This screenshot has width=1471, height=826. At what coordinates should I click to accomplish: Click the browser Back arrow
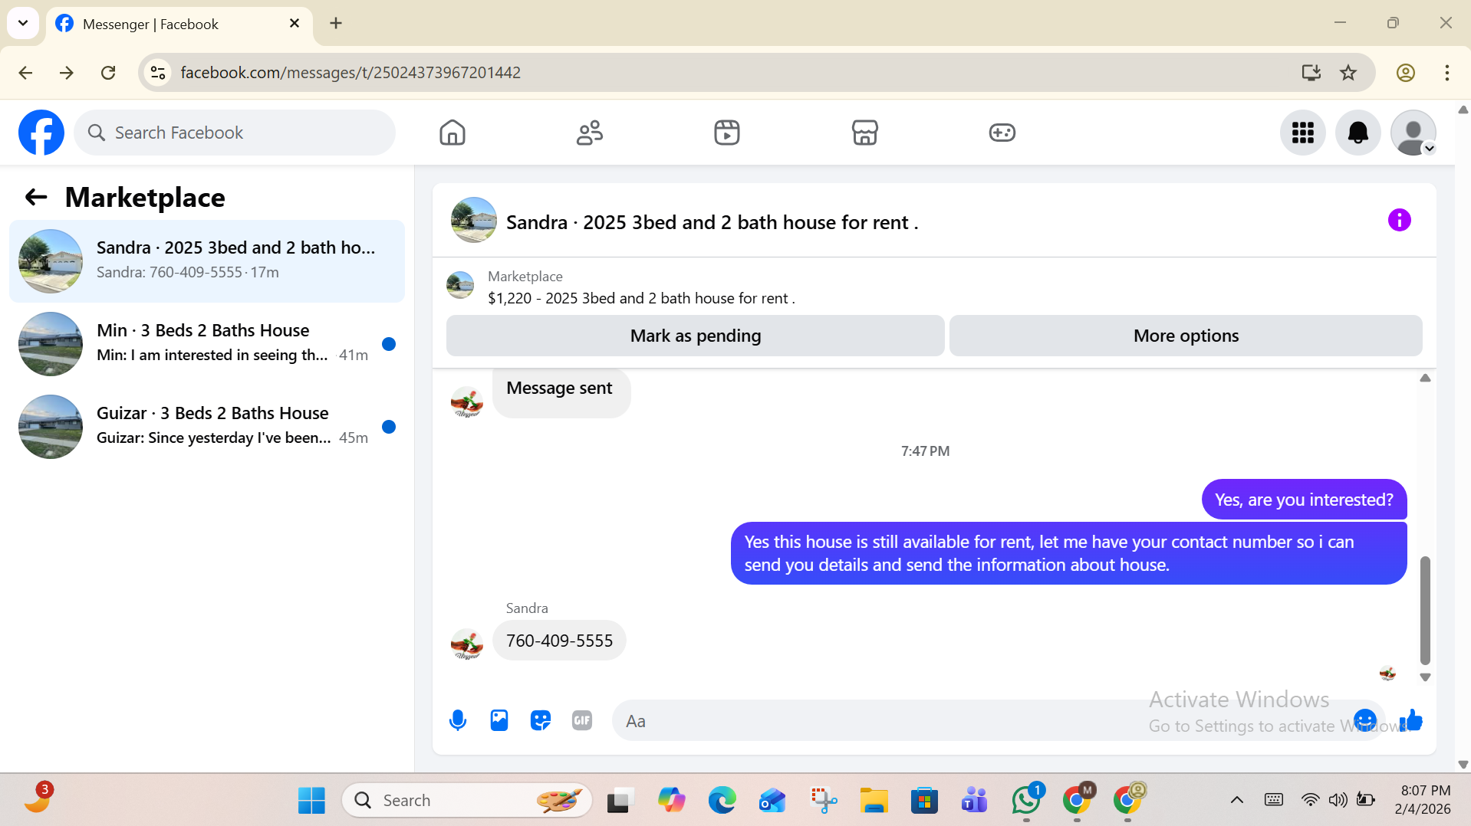coord(25,73)
